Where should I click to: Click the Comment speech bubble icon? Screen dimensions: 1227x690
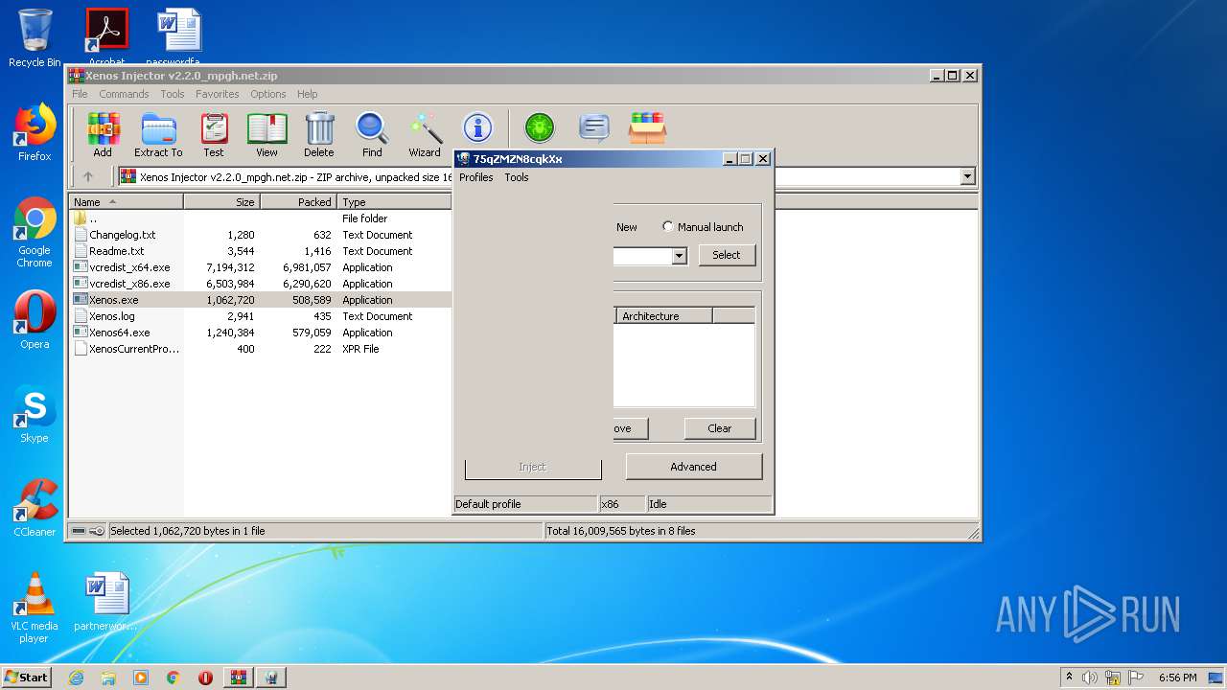594,127
